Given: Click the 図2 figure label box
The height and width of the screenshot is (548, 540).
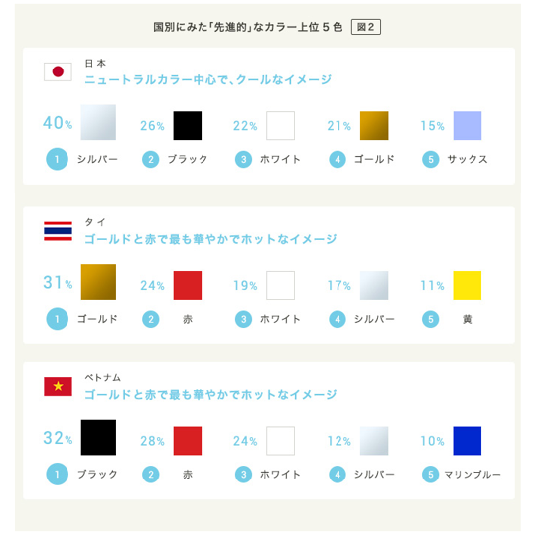Looking at the screenshot, I should point(366,27).
